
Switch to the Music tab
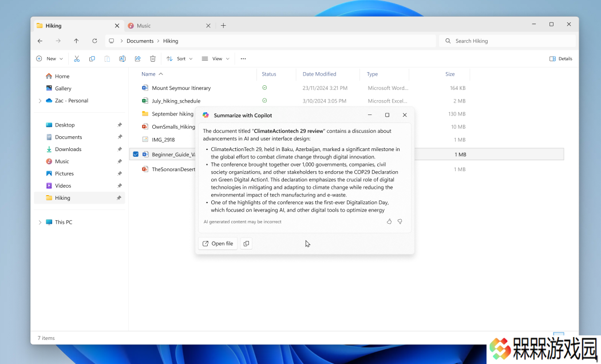click(169, 26)
